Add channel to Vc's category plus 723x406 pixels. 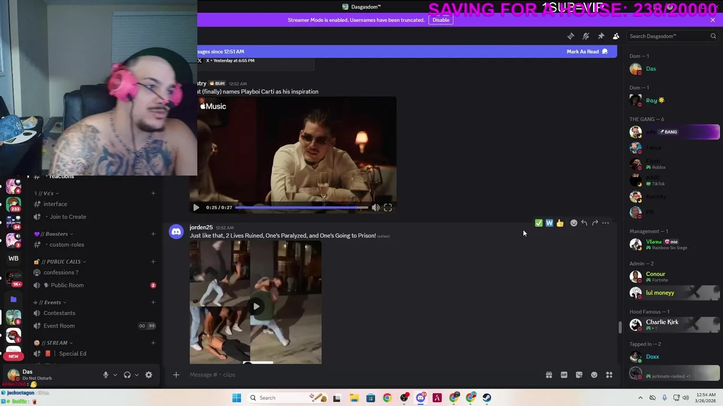pyautogui.click(x=153, y=193)
